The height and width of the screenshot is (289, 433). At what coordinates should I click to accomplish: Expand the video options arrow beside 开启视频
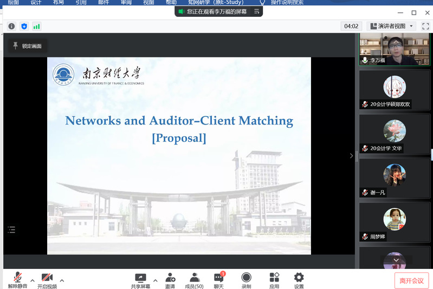pos(62,280)
